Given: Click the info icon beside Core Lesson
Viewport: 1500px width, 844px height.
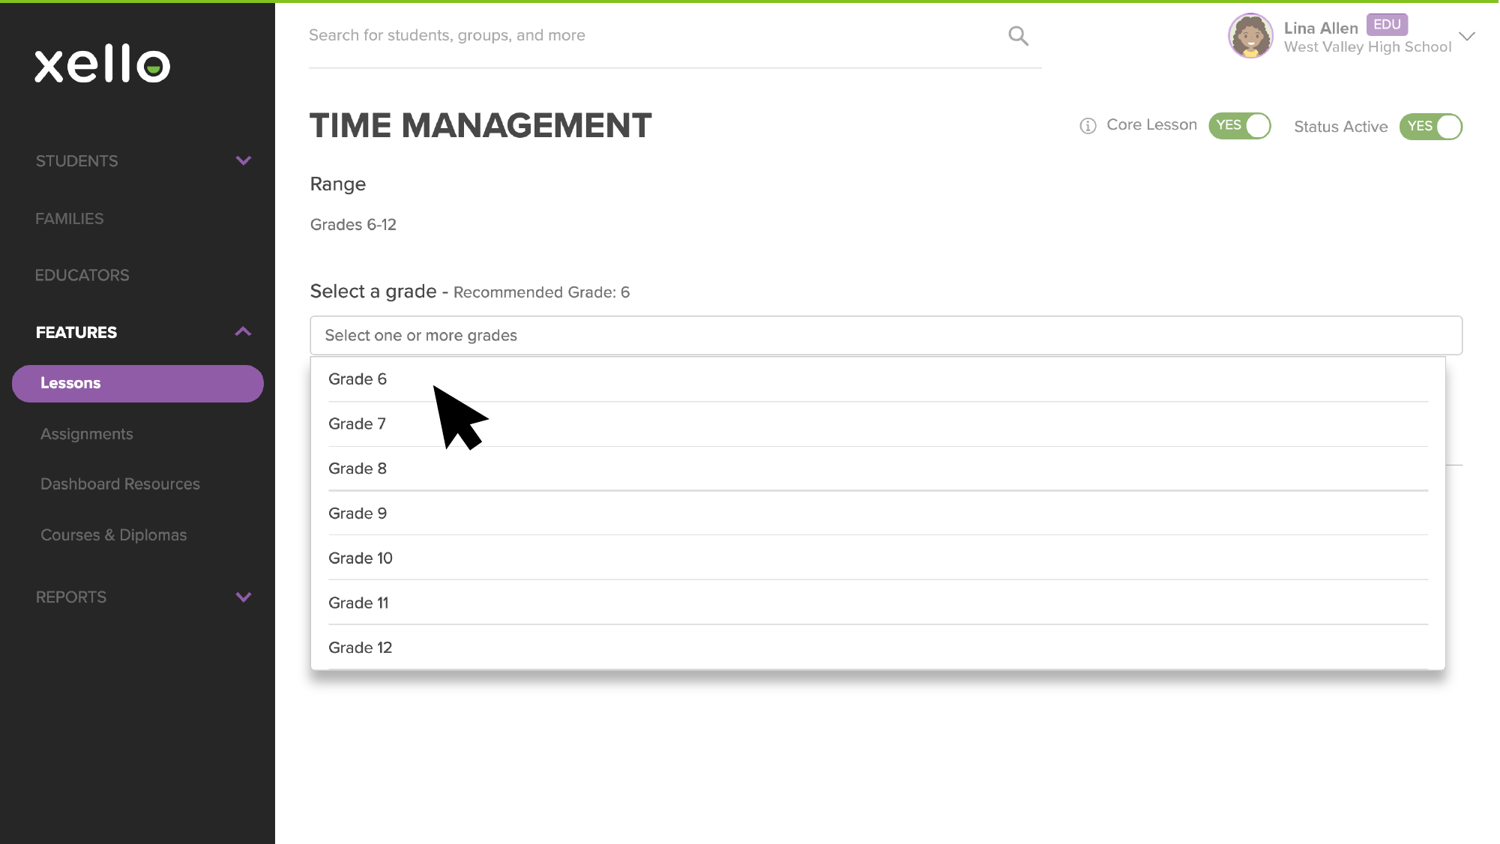Looking at the screenshot, I should pos(1088,125).
